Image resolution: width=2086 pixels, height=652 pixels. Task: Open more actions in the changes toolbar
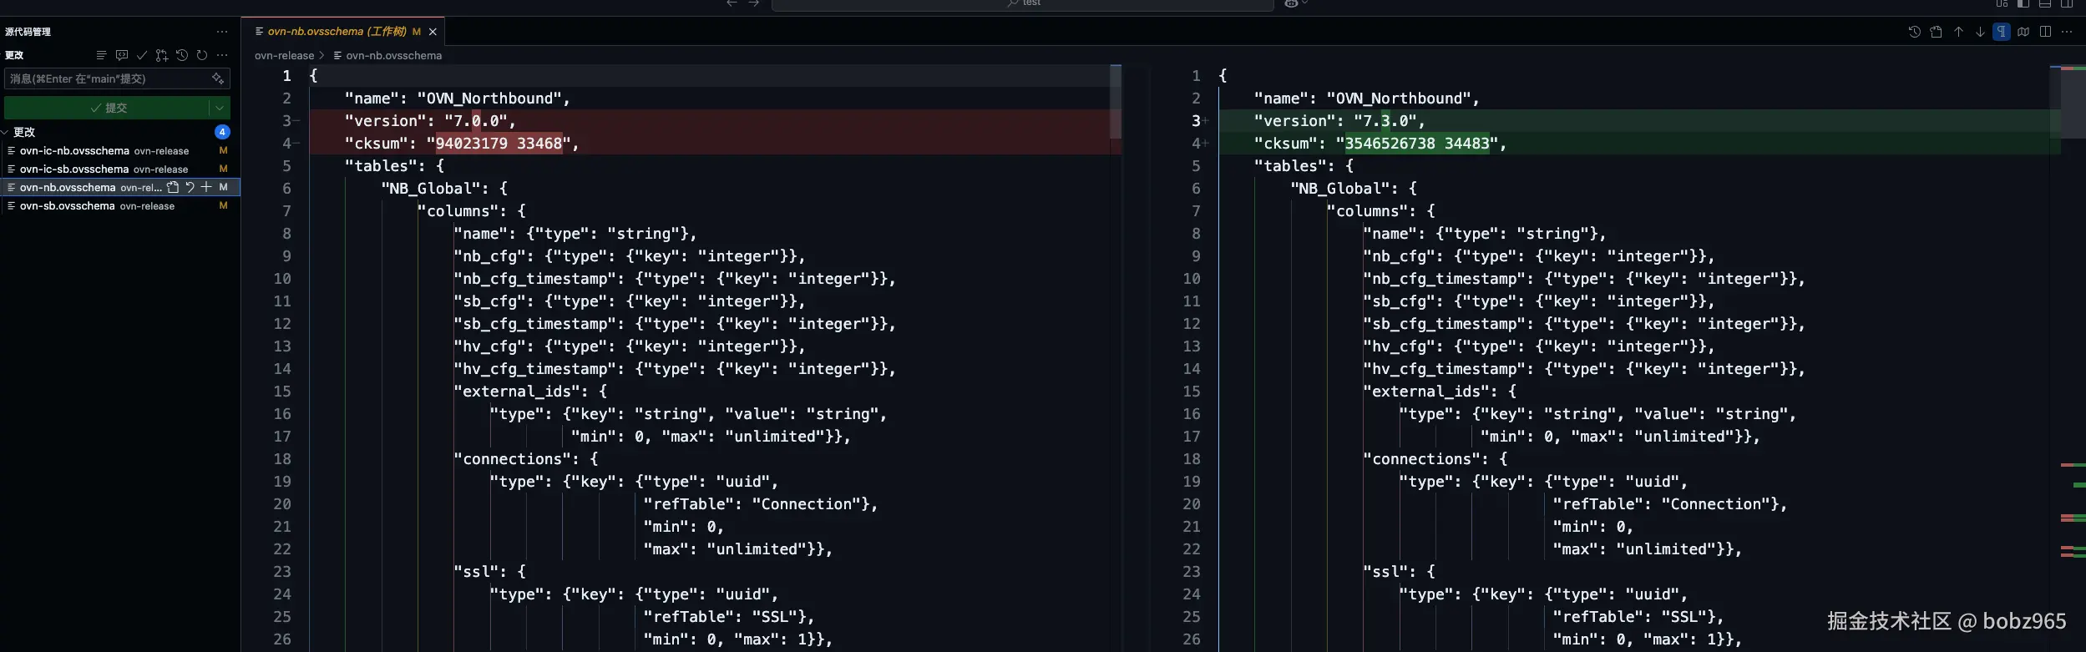click(222, 55)
